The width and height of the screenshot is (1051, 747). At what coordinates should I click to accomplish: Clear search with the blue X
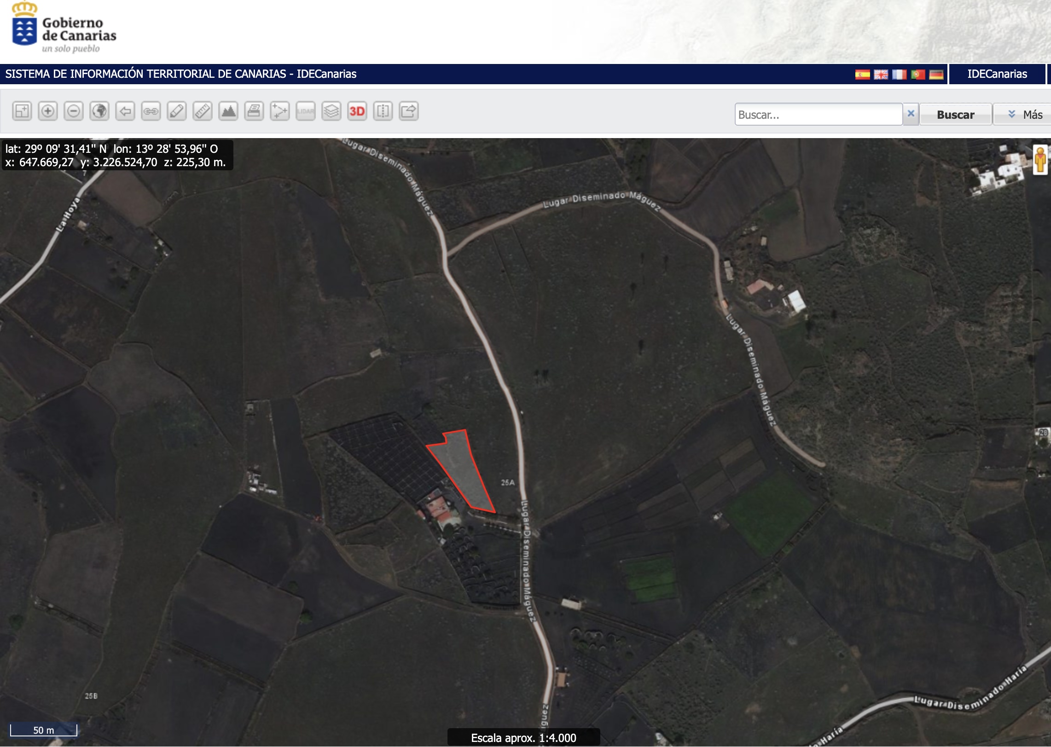point(911,114)
